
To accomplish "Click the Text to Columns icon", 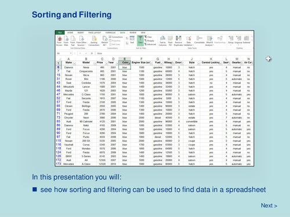I will 162,41.
